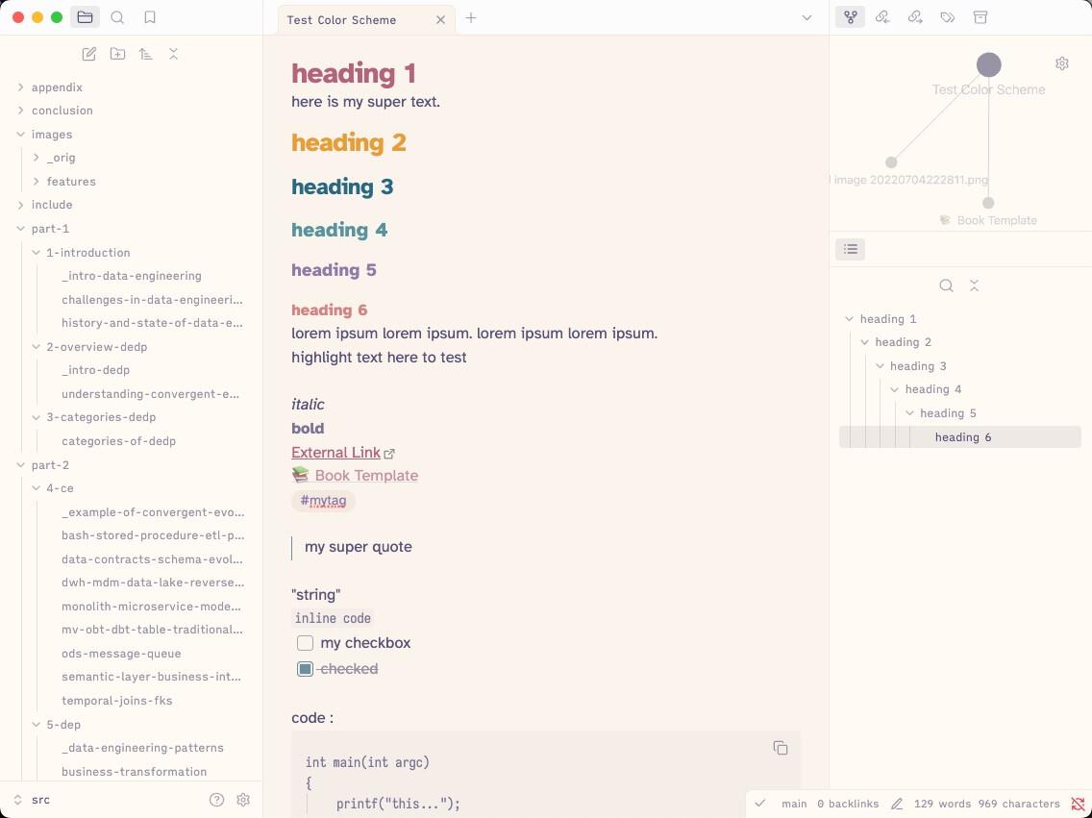Collapse heading 3 in outline
1092x818 pixels.
click(x=880, y=366)
